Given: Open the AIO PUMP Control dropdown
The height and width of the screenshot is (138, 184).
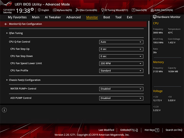Looking at the screenshot, I should pos(121,98).
